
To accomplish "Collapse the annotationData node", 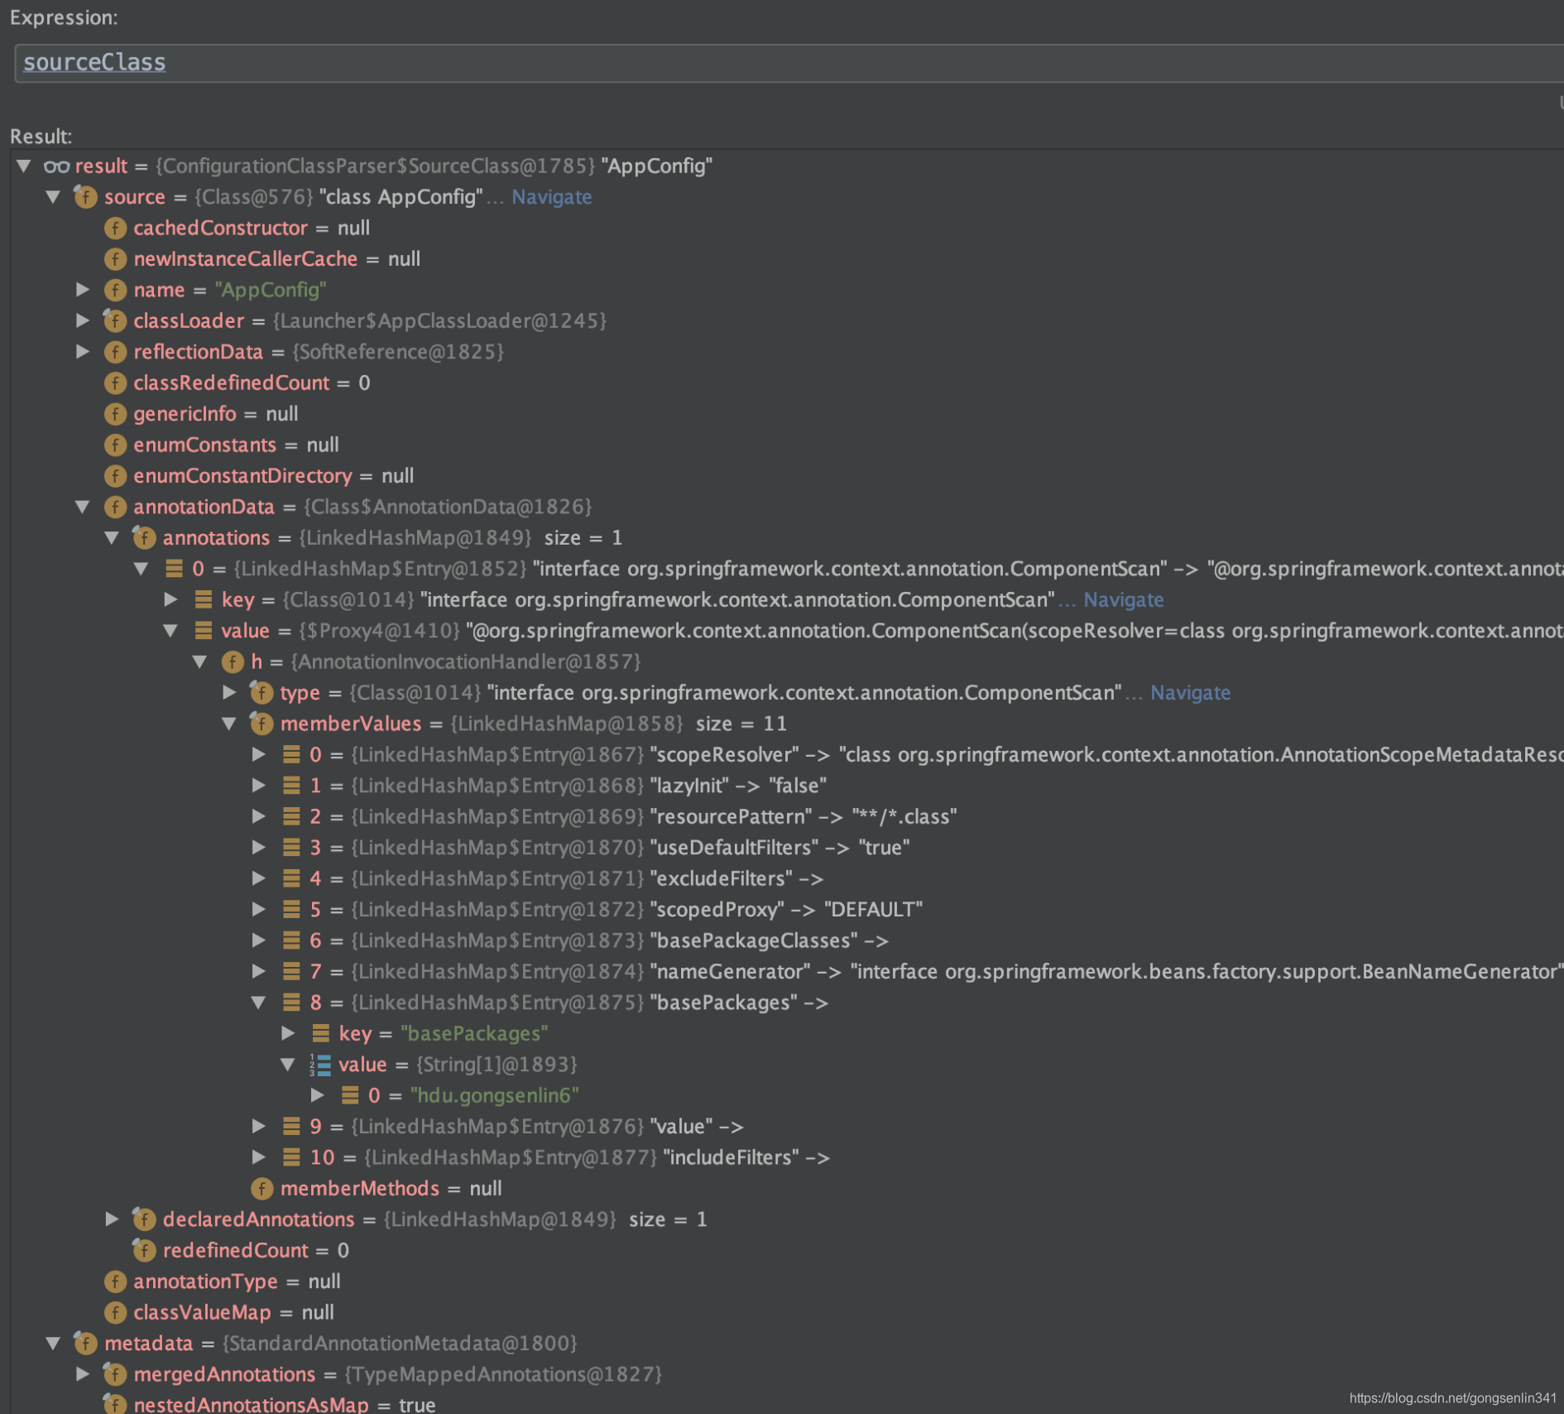I will click(83, 507).
